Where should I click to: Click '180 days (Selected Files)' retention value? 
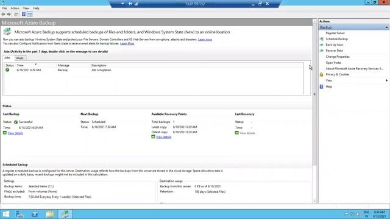pyautogui.click(x=210, y=192)
